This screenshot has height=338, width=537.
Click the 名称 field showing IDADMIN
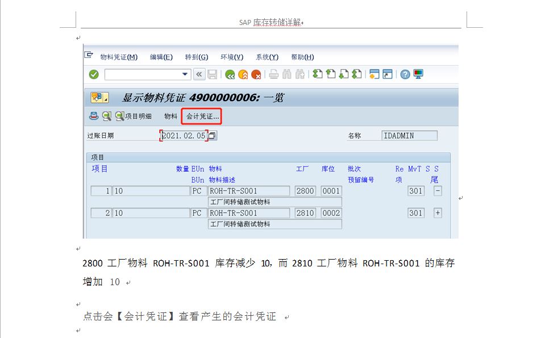[x=410, y=136]
